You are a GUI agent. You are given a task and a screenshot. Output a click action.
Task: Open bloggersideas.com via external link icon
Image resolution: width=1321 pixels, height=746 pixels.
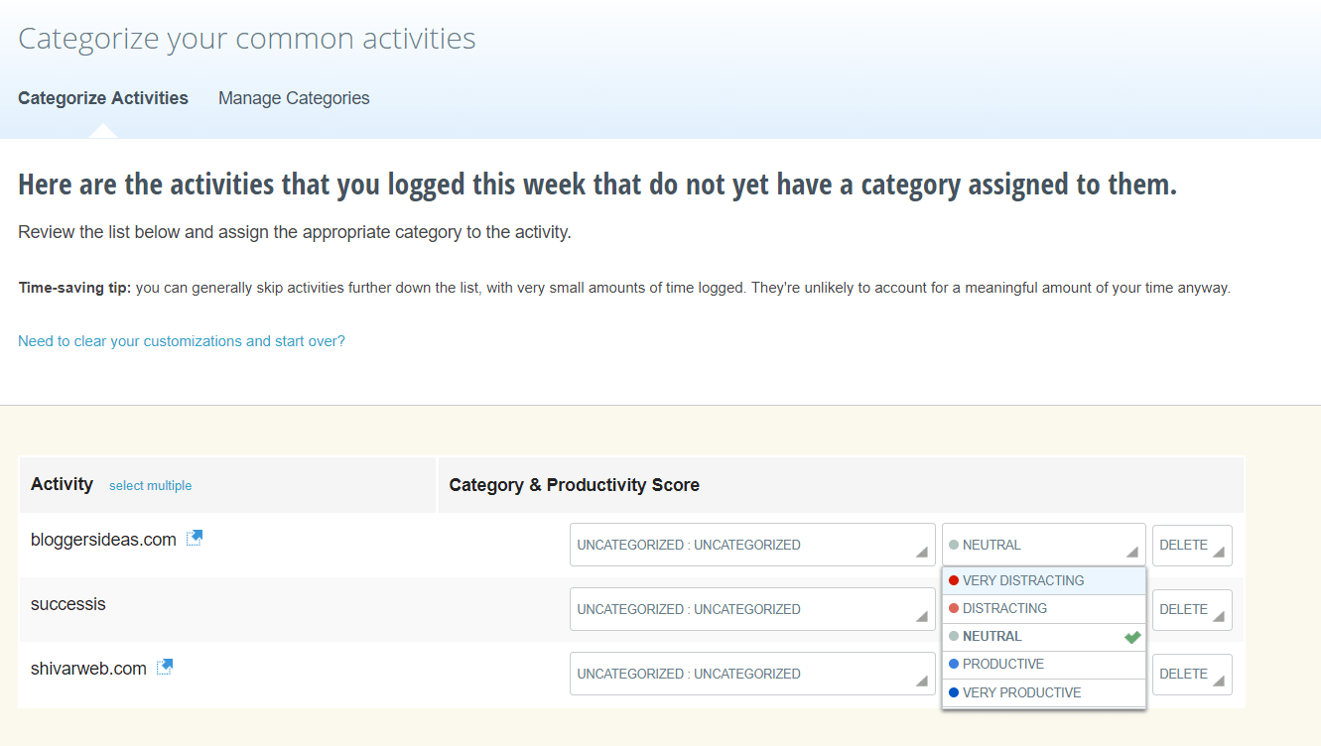tap(195, 537)
